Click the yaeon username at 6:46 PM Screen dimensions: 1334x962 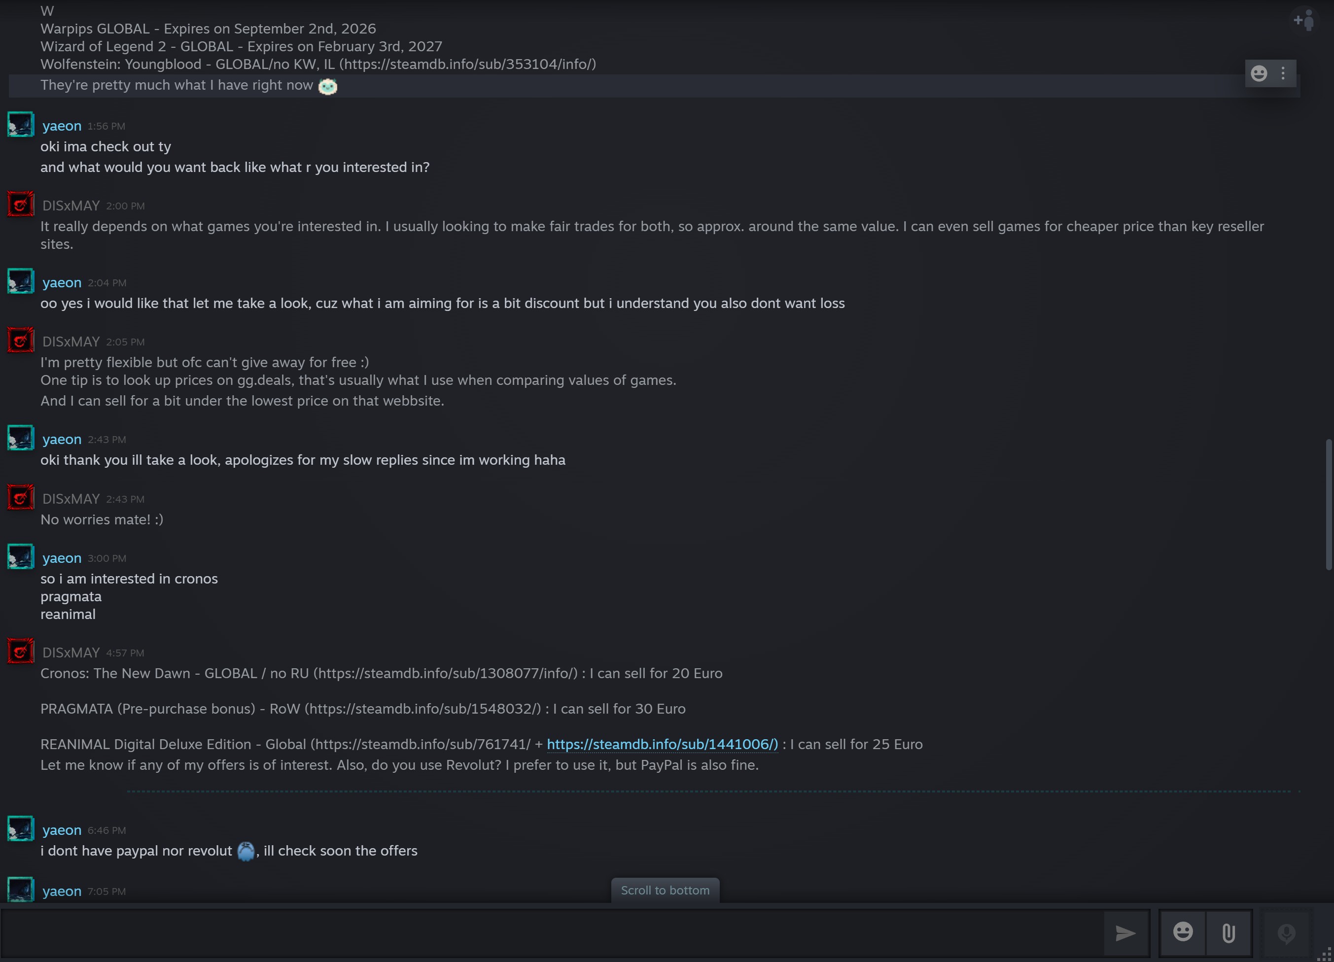pyautogui.click(x=62, y=830)
